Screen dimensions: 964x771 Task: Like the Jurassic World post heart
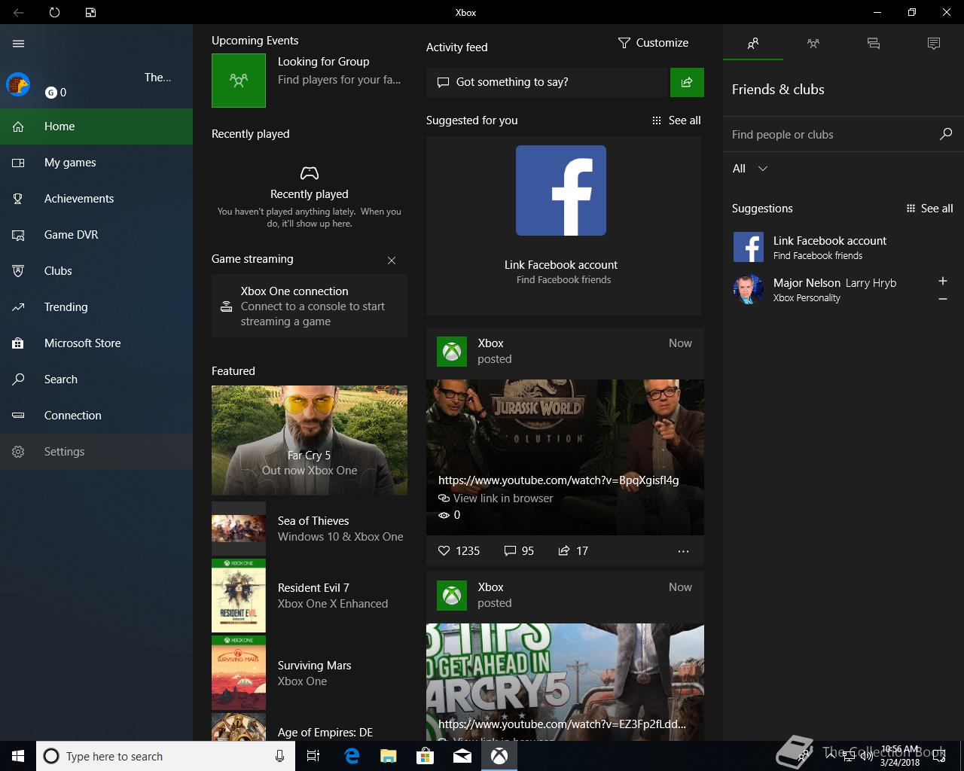click(444, 551)
